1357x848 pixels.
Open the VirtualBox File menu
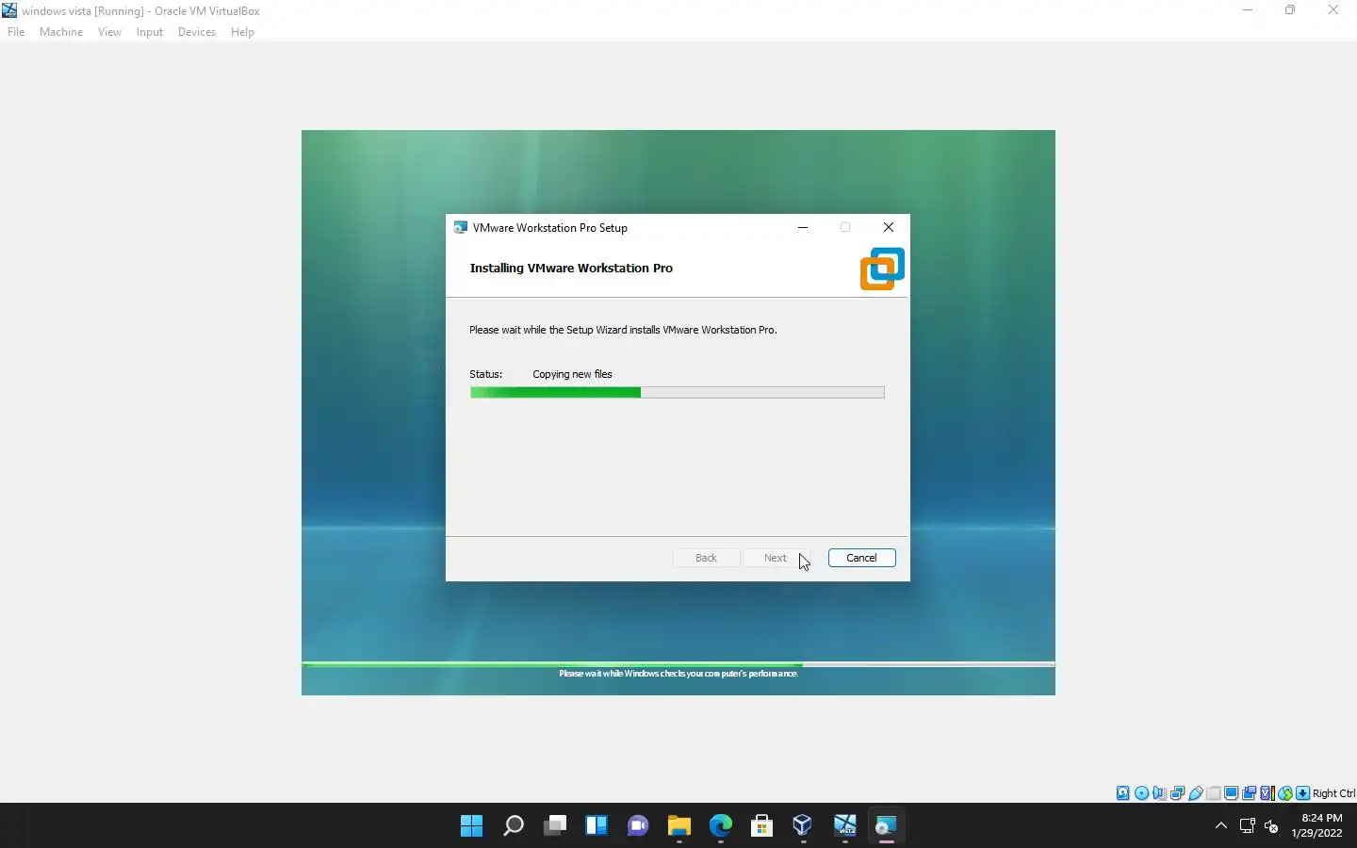[x=16, y=32]
